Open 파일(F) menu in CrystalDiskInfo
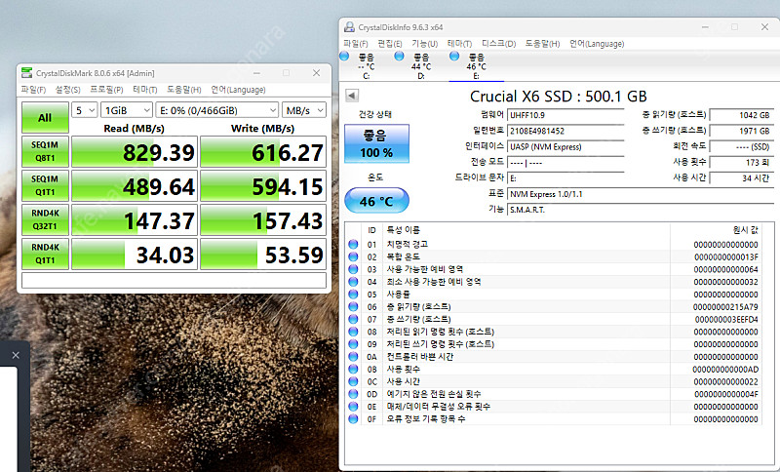 (x=356, y=44)
